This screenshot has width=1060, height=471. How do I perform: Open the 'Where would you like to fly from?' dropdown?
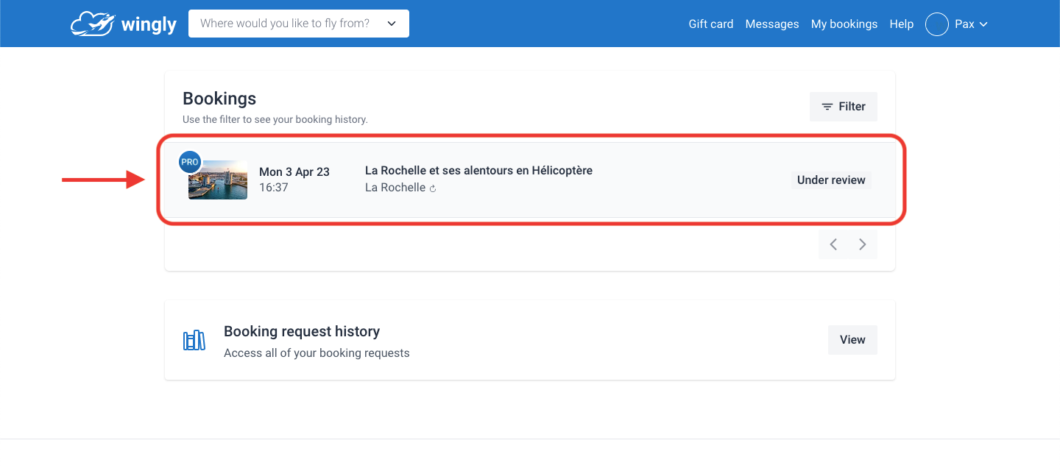299,24
